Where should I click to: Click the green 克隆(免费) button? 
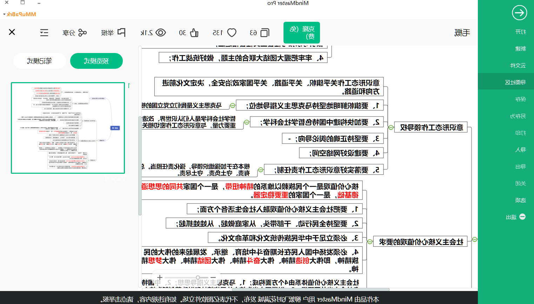pos(302,33)
